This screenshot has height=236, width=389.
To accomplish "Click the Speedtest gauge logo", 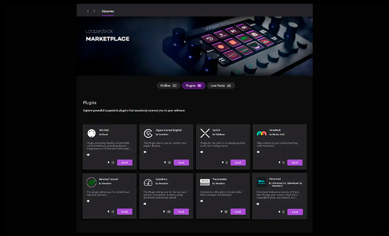I will [148, 182].
